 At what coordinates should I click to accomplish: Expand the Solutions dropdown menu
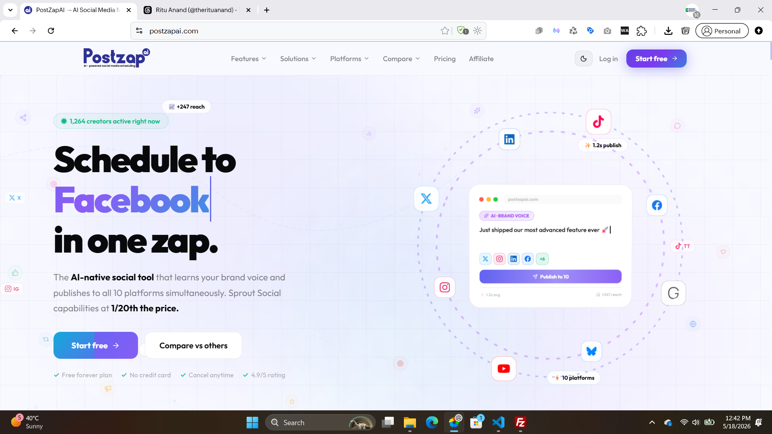298,59
